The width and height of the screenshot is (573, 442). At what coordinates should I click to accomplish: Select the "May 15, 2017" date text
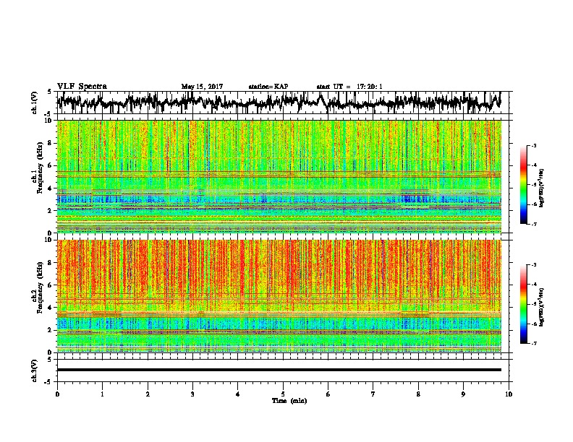[202, 87]
